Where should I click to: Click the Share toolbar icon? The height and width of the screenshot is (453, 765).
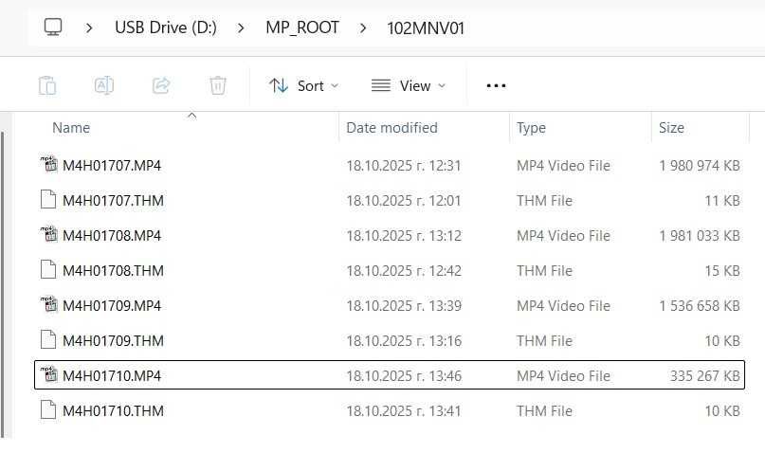point(161,85)
